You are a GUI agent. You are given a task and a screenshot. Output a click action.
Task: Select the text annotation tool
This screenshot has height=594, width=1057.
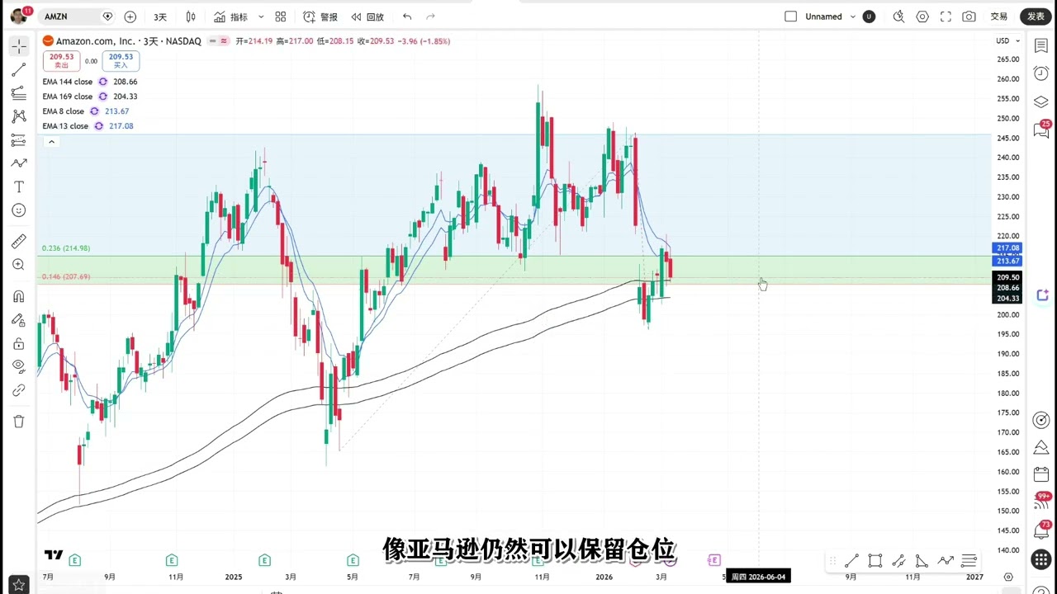[18, 187]
